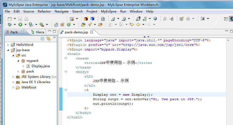Switch to the Hiera (Hierarchy) tab
This screenshot has height=125, width=233.
[38, 32]
